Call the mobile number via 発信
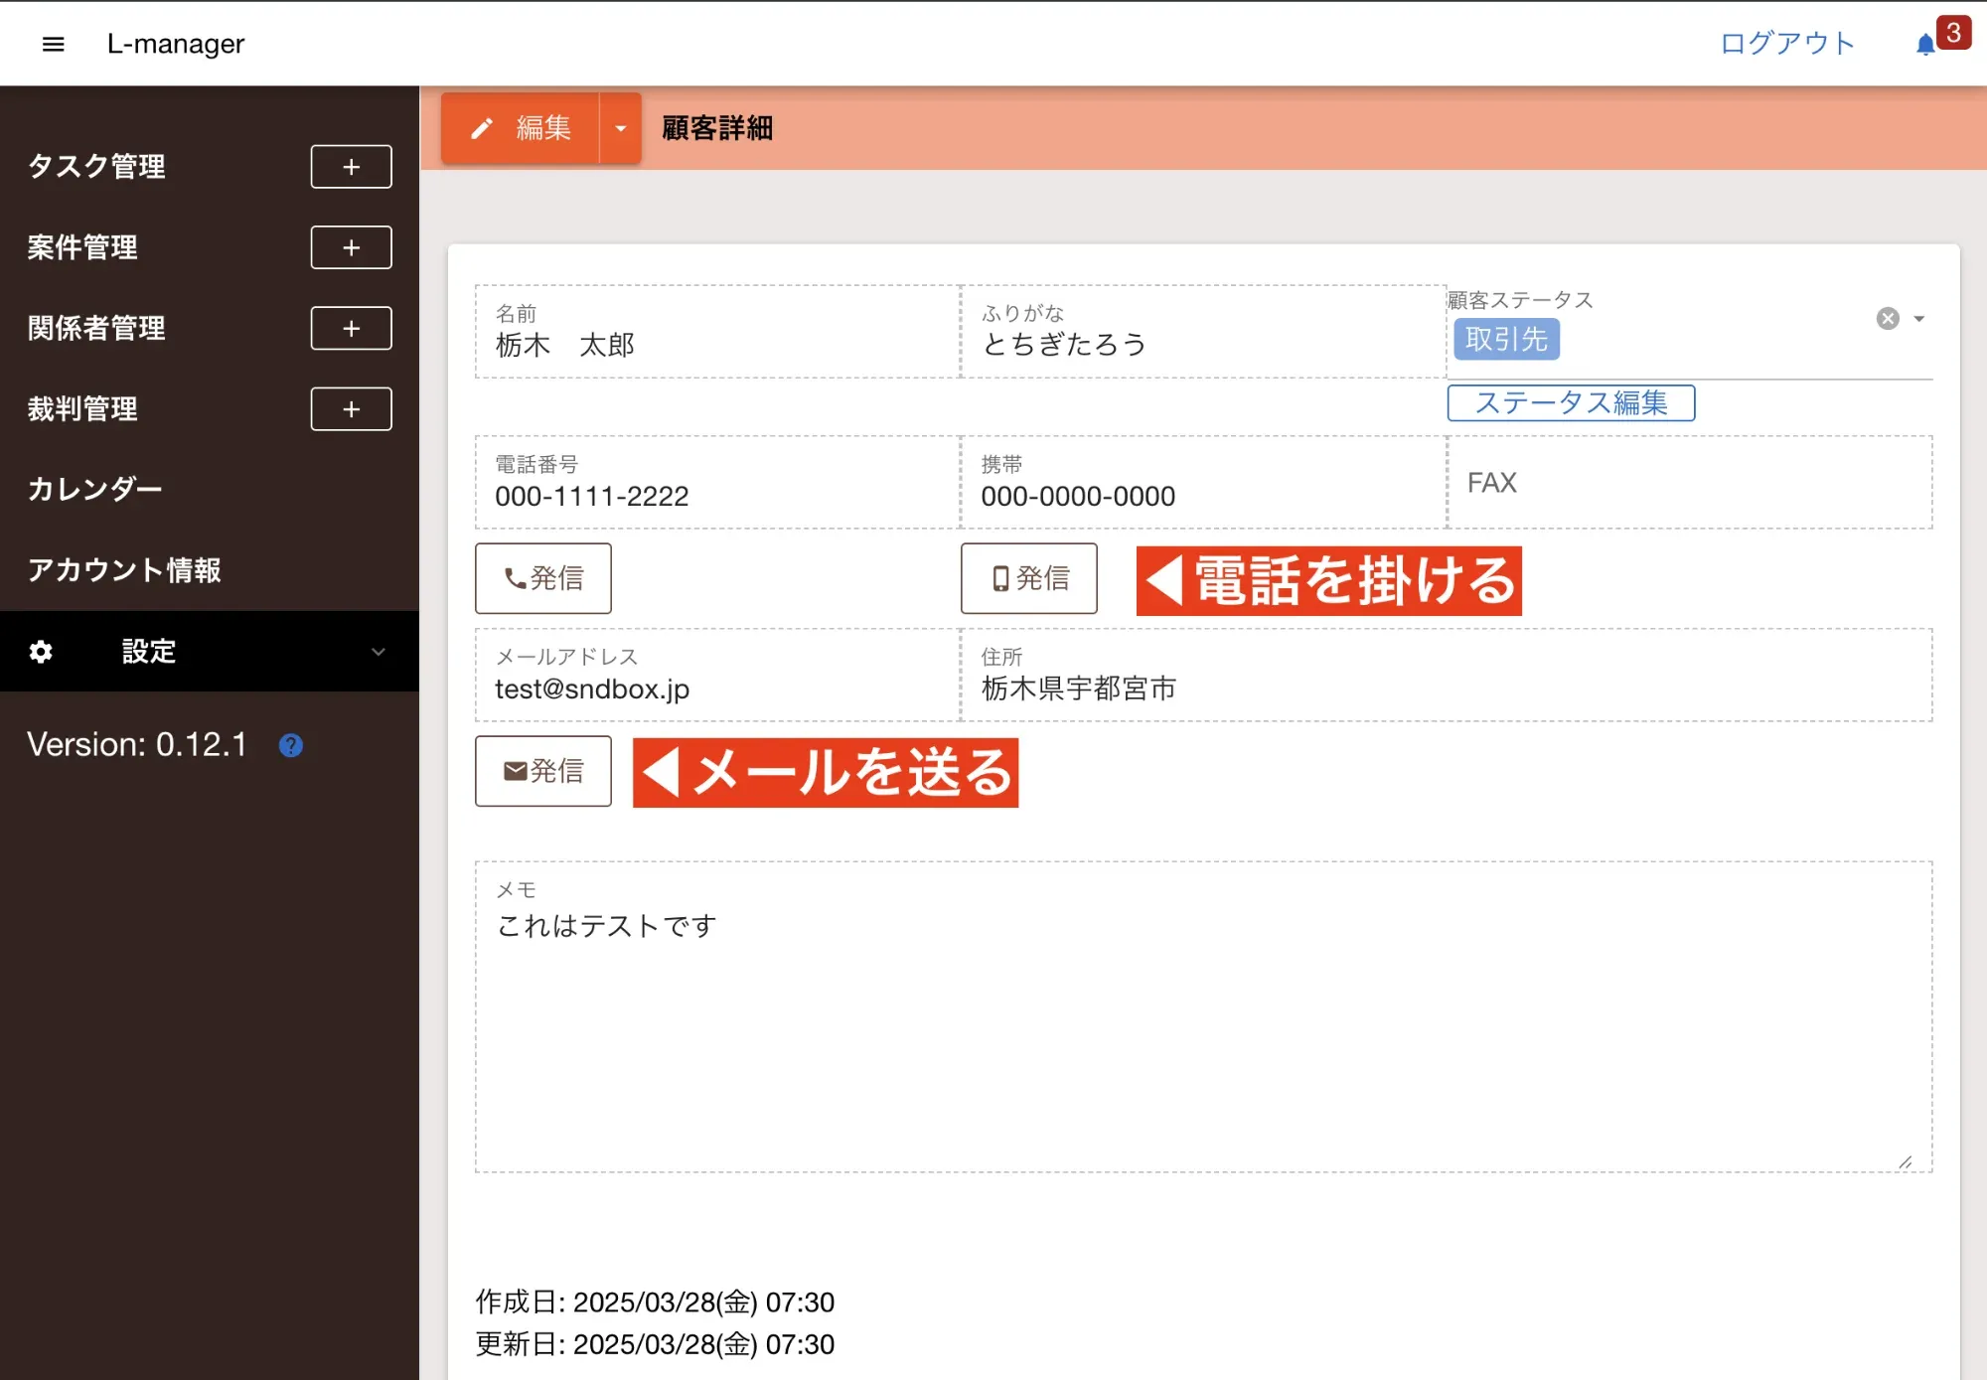This screenshot has width=1987, height=1380. pyautogui.click(x=1028, y=578)
